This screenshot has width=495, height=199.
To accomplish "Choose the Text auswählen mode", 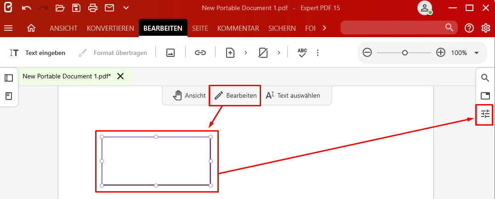I will pos(293,95).
